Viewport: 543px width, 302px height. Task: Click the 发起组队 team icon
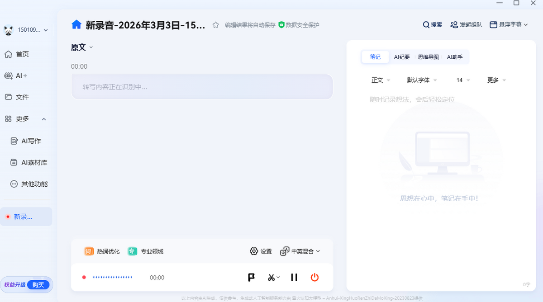pos(466,24)
